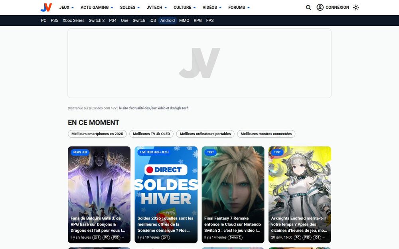The height and width of the screenshot is (249, 399).
Task: Click the large JV placeholder banner
Action: [199, 63]
